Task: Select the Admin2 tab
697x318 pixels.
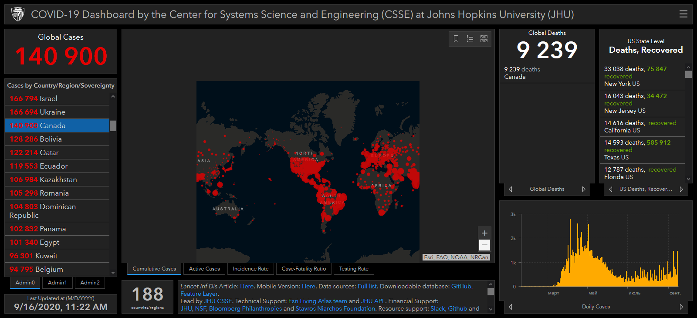Action: (90, 283)
